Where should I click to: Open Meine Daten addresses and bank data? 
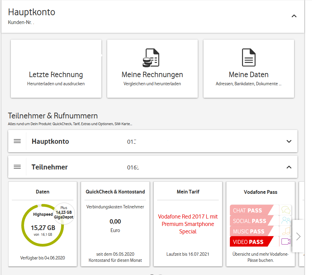pyautogui.click(x=248, y=69)
